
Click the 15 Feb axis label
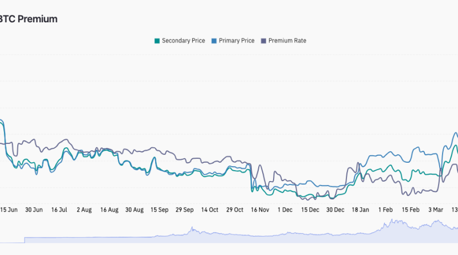(410, 210)
